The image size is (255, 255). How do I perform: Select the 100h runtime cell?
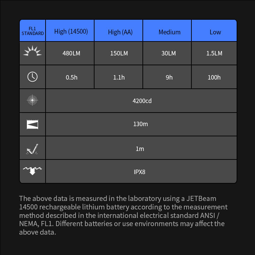click(x=214, y=78)
